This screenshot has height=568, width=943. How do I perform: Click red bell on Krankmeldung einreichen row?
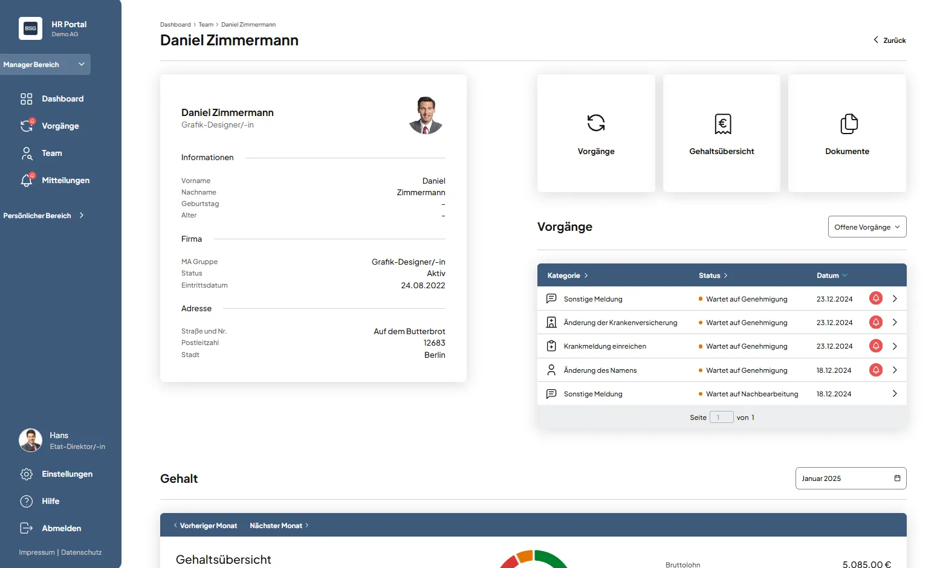pyautogui.click(x=875, y=346)
